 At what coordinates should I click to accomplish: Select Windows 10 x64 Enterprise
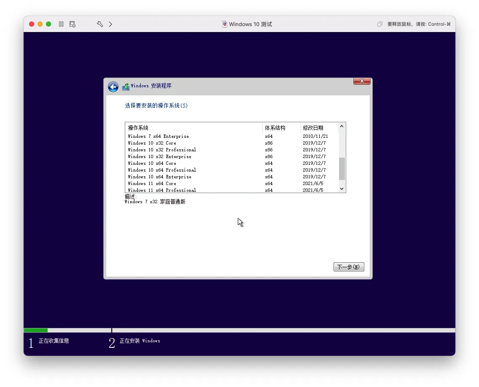(x=232, y=177)
